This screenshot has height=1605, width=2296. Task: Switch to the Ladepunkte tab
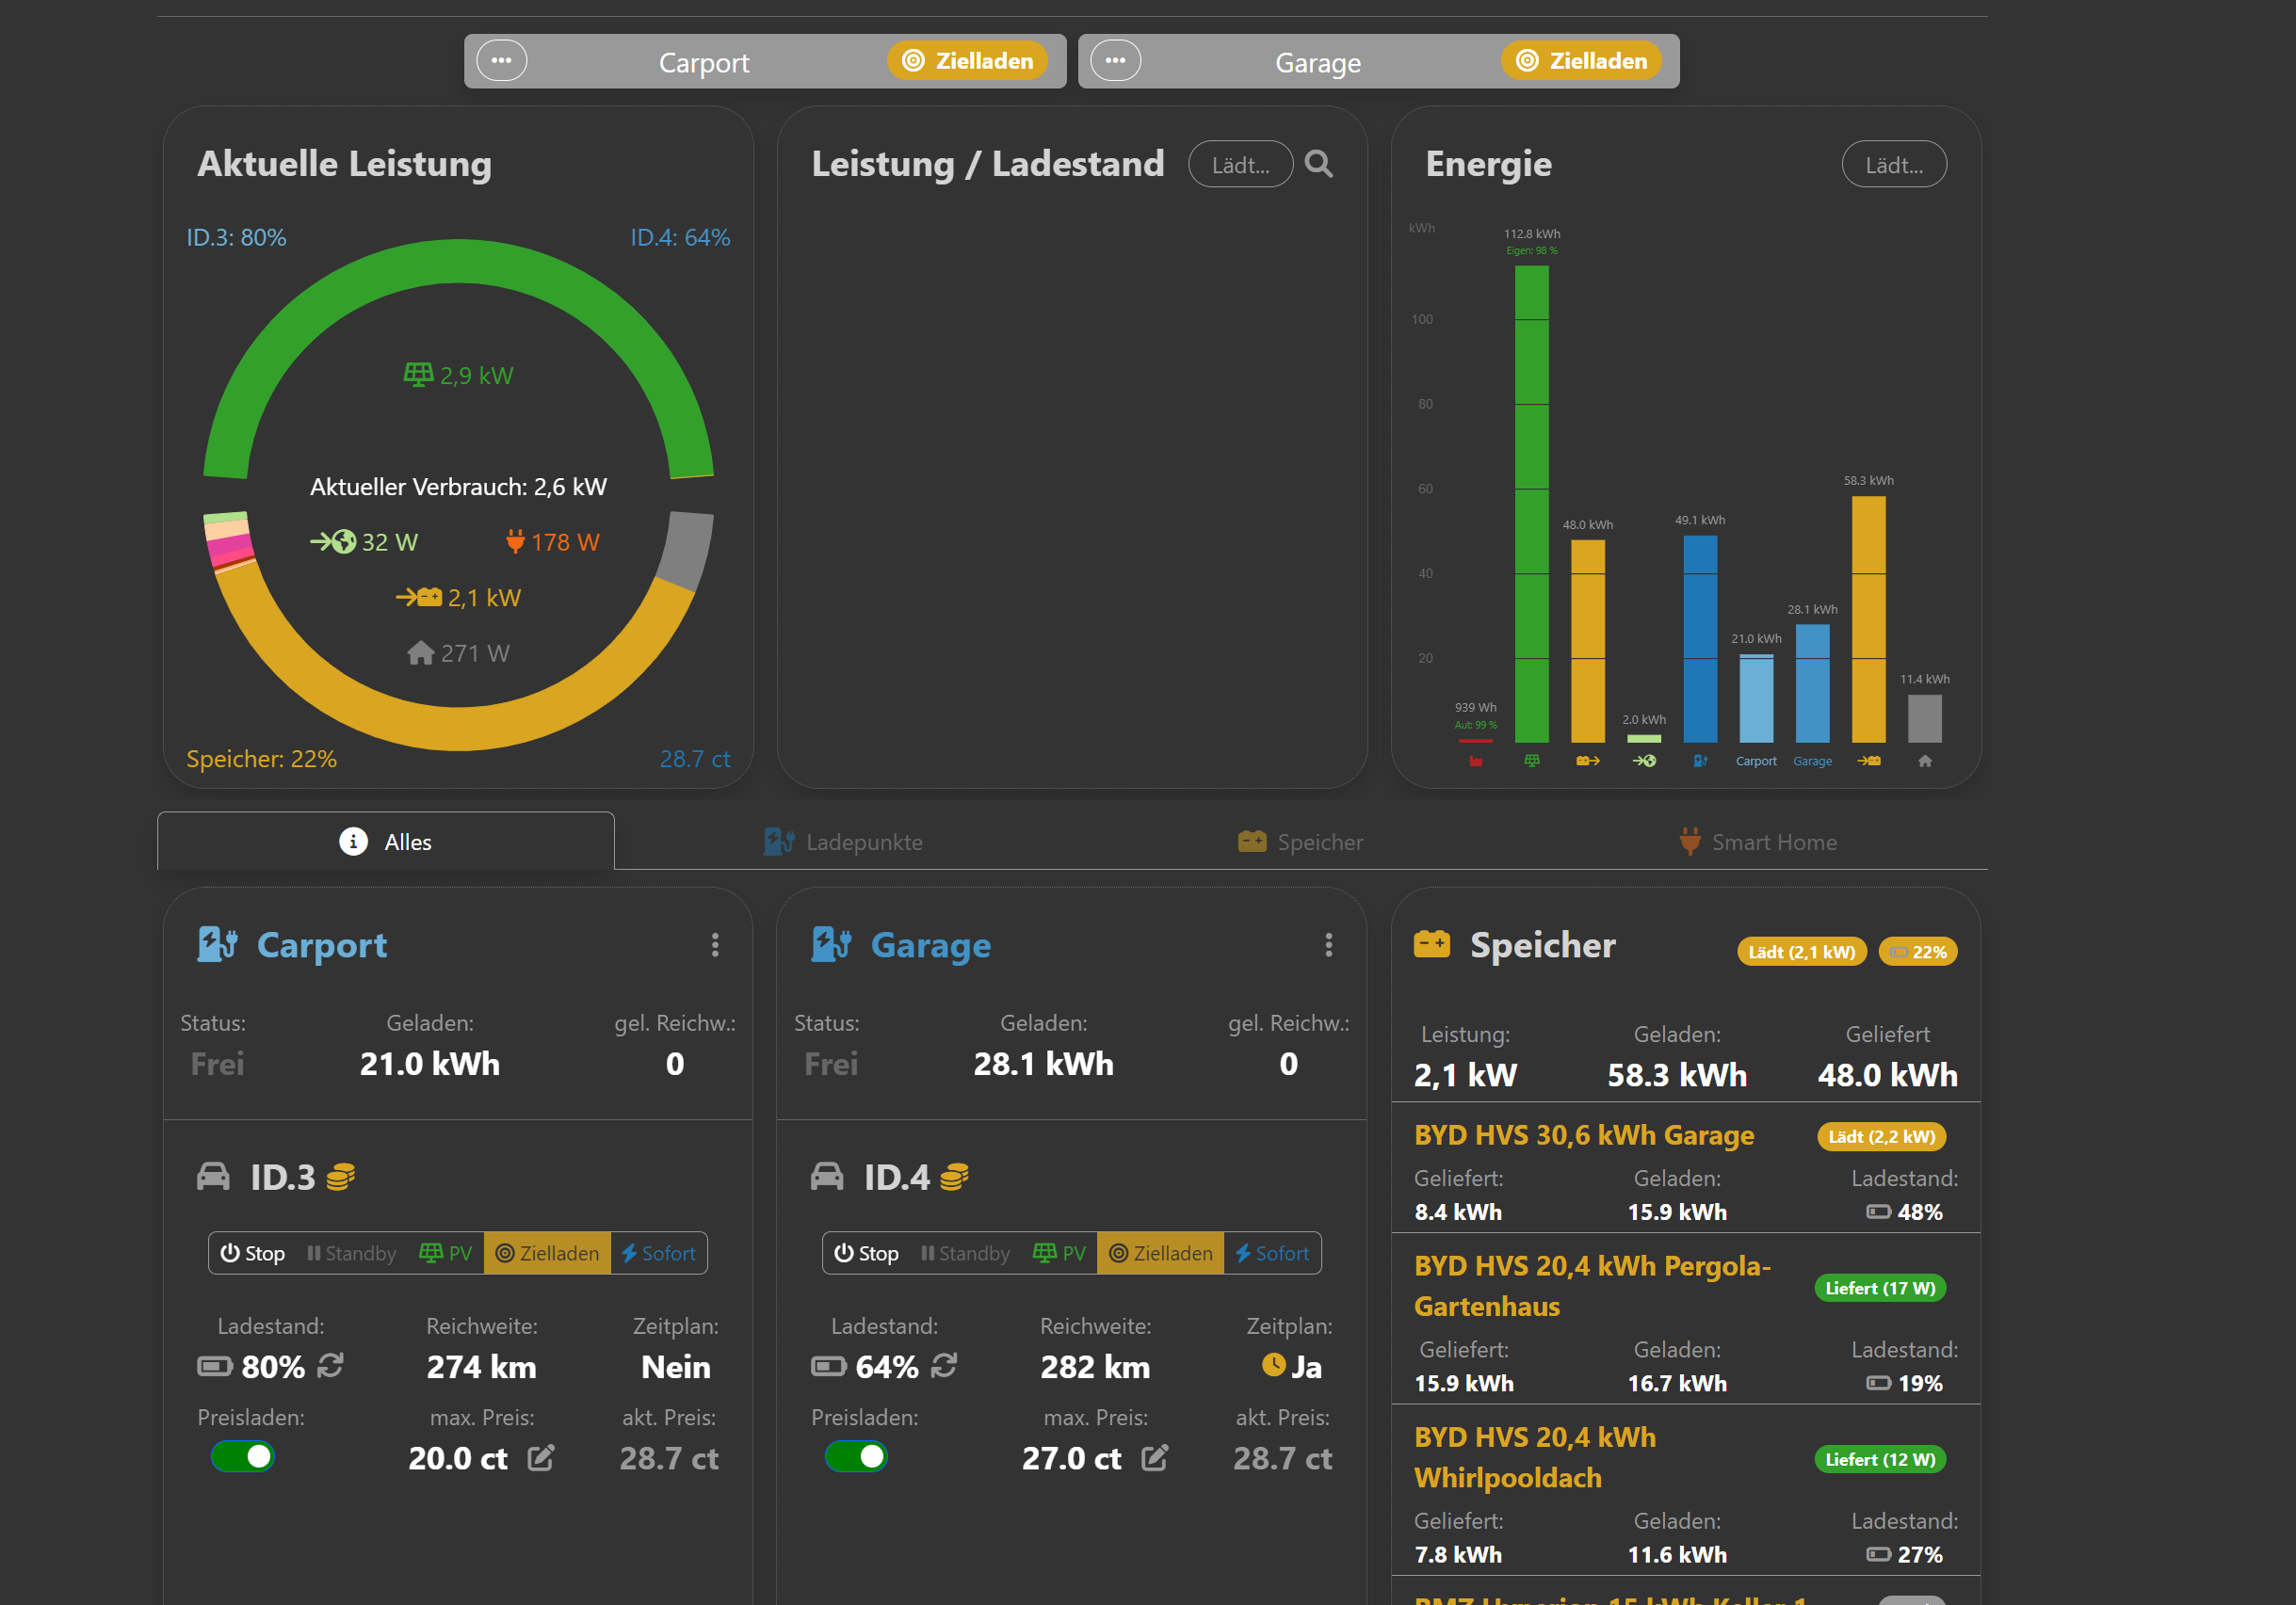tap(843, 843)
